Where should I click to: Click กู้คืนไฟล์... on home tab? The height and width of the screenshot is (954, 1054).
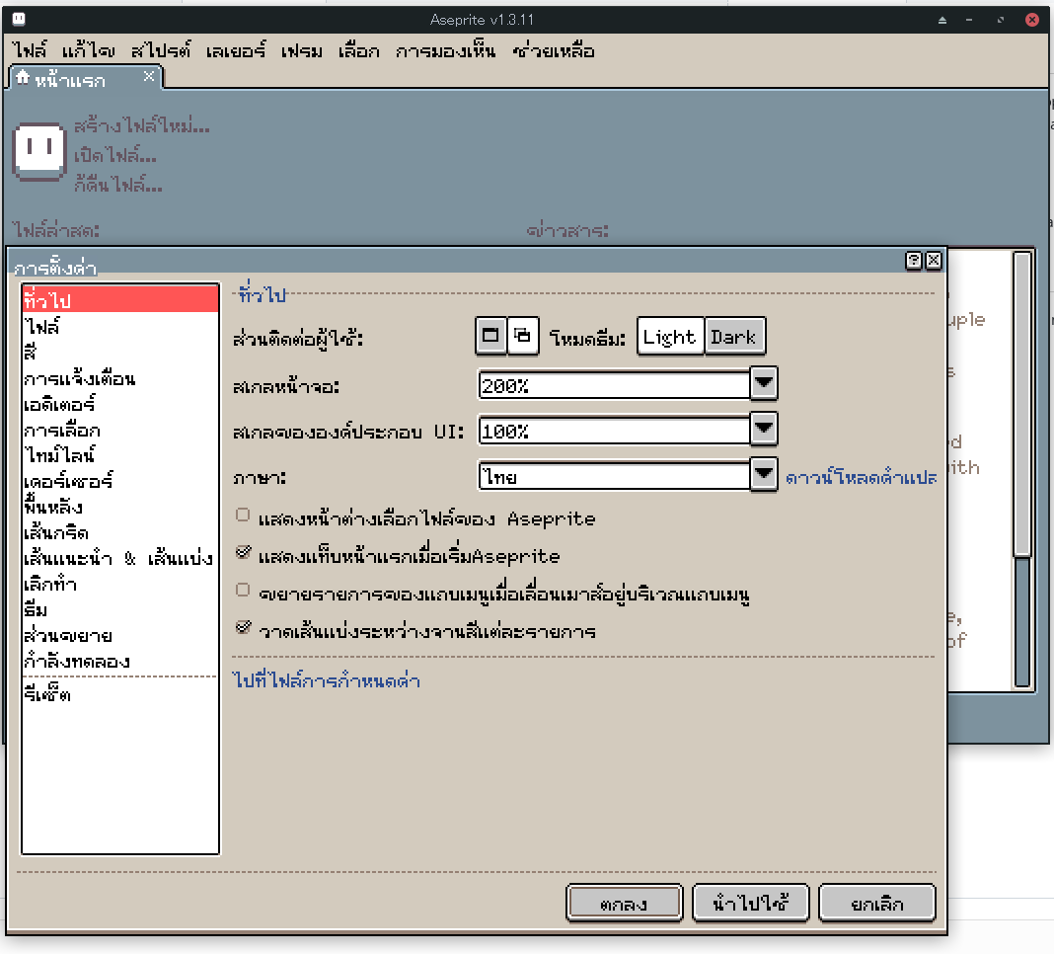click(x=118, y=184)
